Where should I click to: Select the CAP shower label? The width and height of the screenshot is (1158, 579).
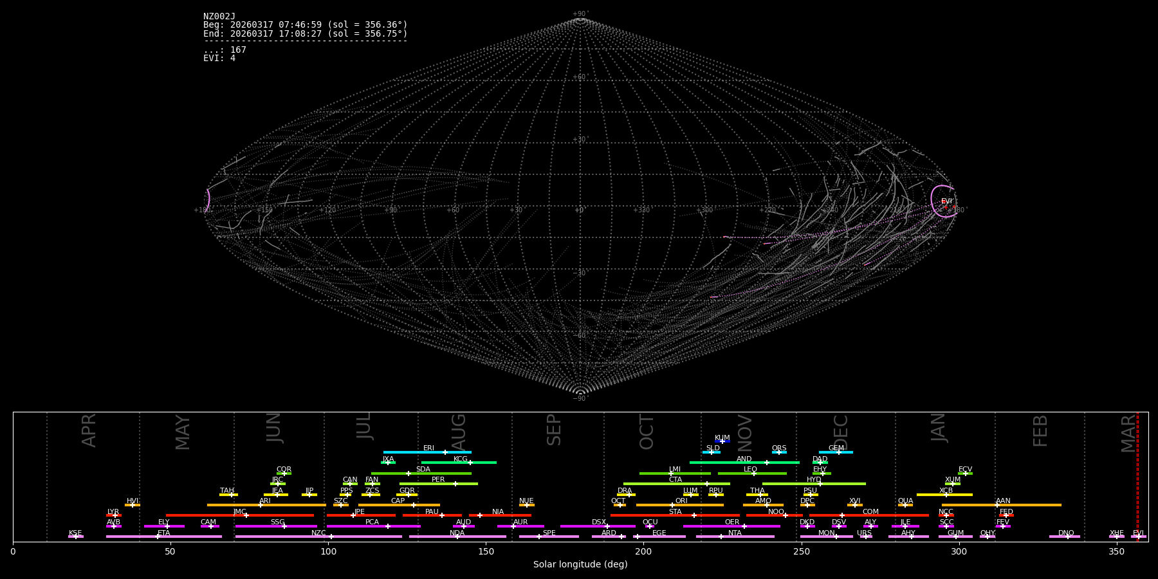coord(398,501)
